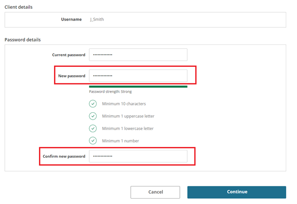Click the checkmark icon beside Minimum 1 number

93,141
